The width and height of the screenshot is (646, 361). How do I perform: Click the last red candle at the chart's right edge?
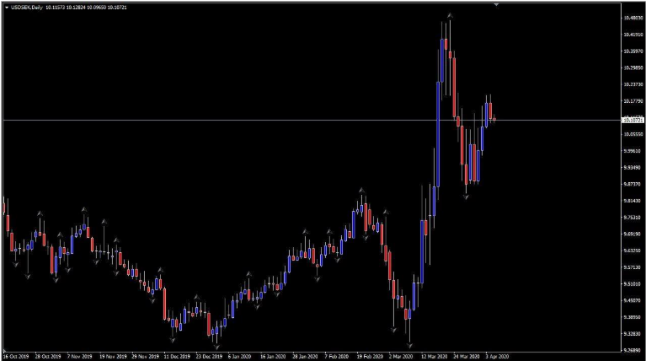494,119
